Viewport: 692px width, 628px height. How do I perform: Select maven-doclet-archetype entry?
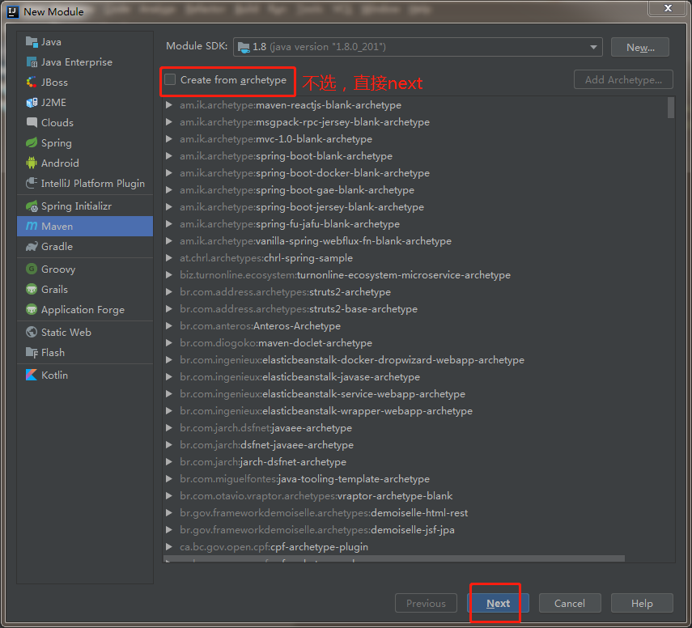(276, 343)
